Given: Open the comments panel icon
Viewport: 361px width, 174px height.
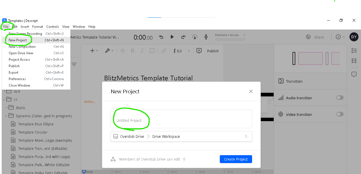Looking at the screenshot, I should coord(354,74).
